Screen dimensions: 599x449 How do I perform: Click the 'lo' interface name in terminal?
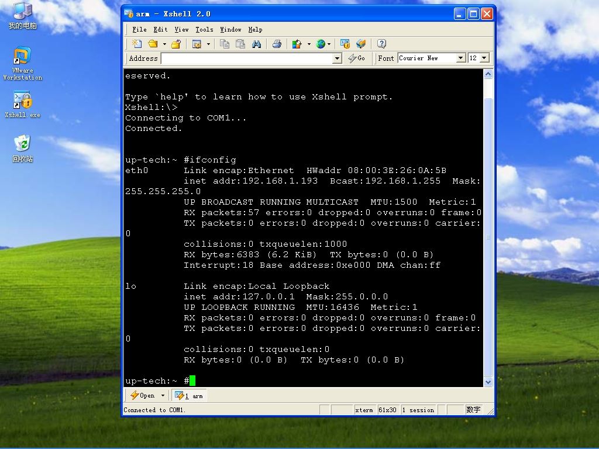click(x=130, y=286)
